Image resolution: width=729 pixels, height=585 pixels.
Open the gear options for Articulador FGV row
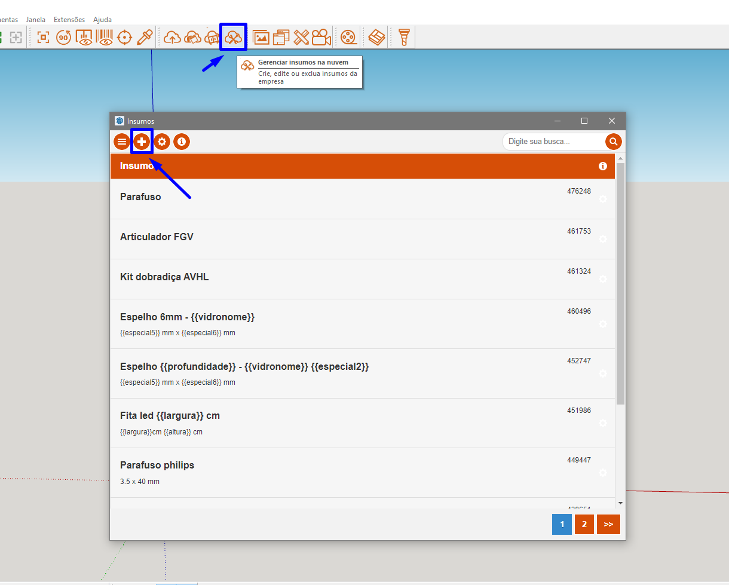(603, 239)
